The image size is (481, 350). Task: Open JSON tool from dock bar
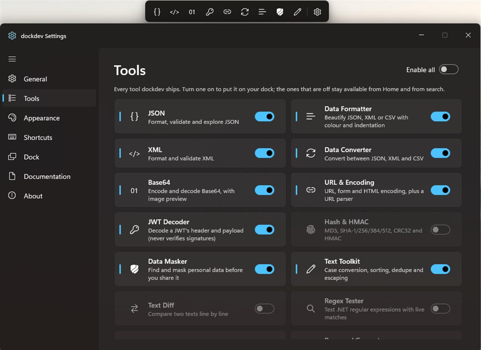[157, 12]
